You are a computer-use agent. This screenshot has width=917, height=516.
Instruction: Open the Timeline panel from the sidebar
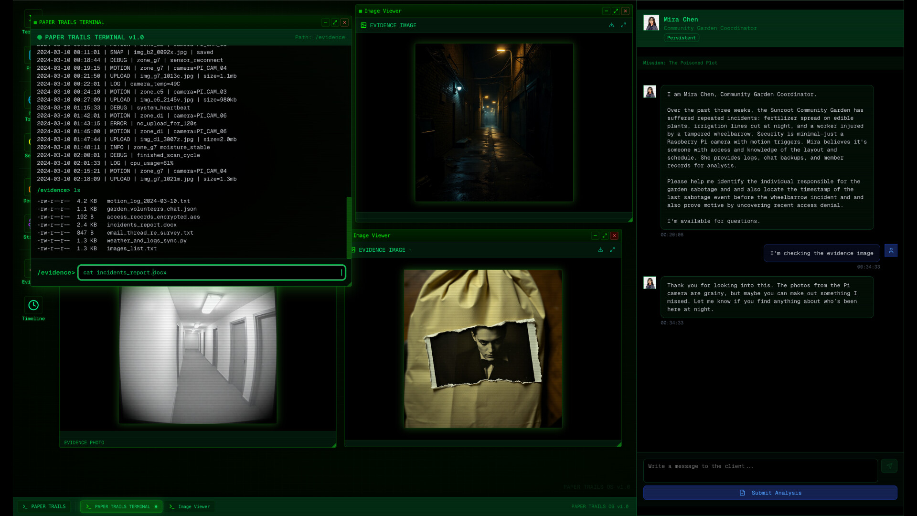pyautogui.click(x=33, y=304)
